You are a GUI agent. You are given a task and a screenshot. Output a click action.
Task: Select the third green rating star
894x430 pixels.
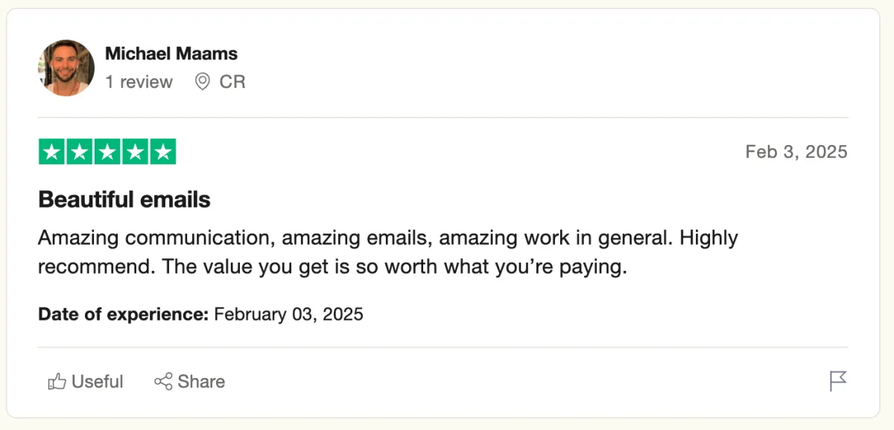[x=107, y=152]
